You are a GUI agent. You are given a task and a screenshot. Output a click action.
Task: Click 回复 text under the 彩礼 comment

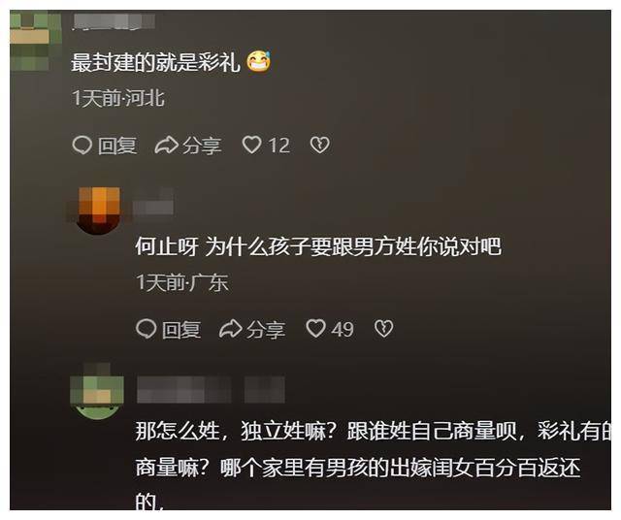click(x=117, y=146)
